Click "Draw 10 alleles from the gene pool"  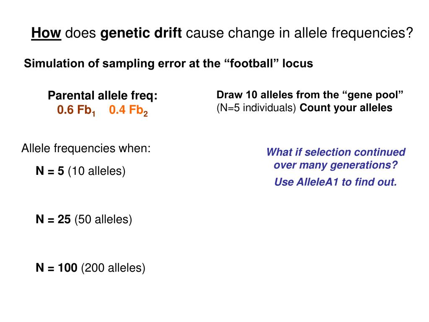(x=310, y=95)
